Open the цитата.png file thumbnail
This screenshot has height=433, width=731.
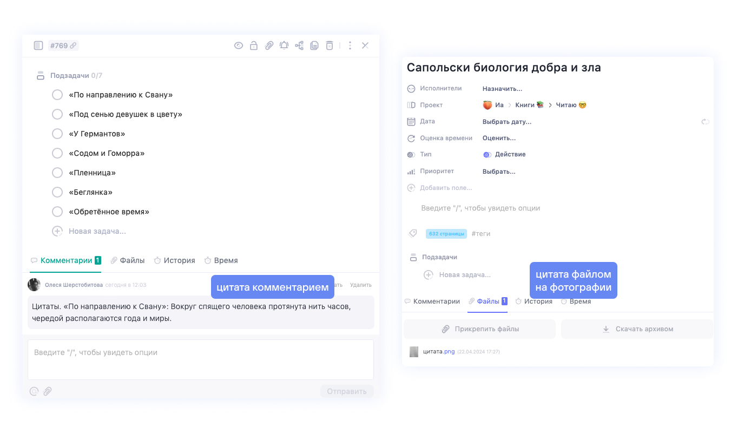(414, 352)
